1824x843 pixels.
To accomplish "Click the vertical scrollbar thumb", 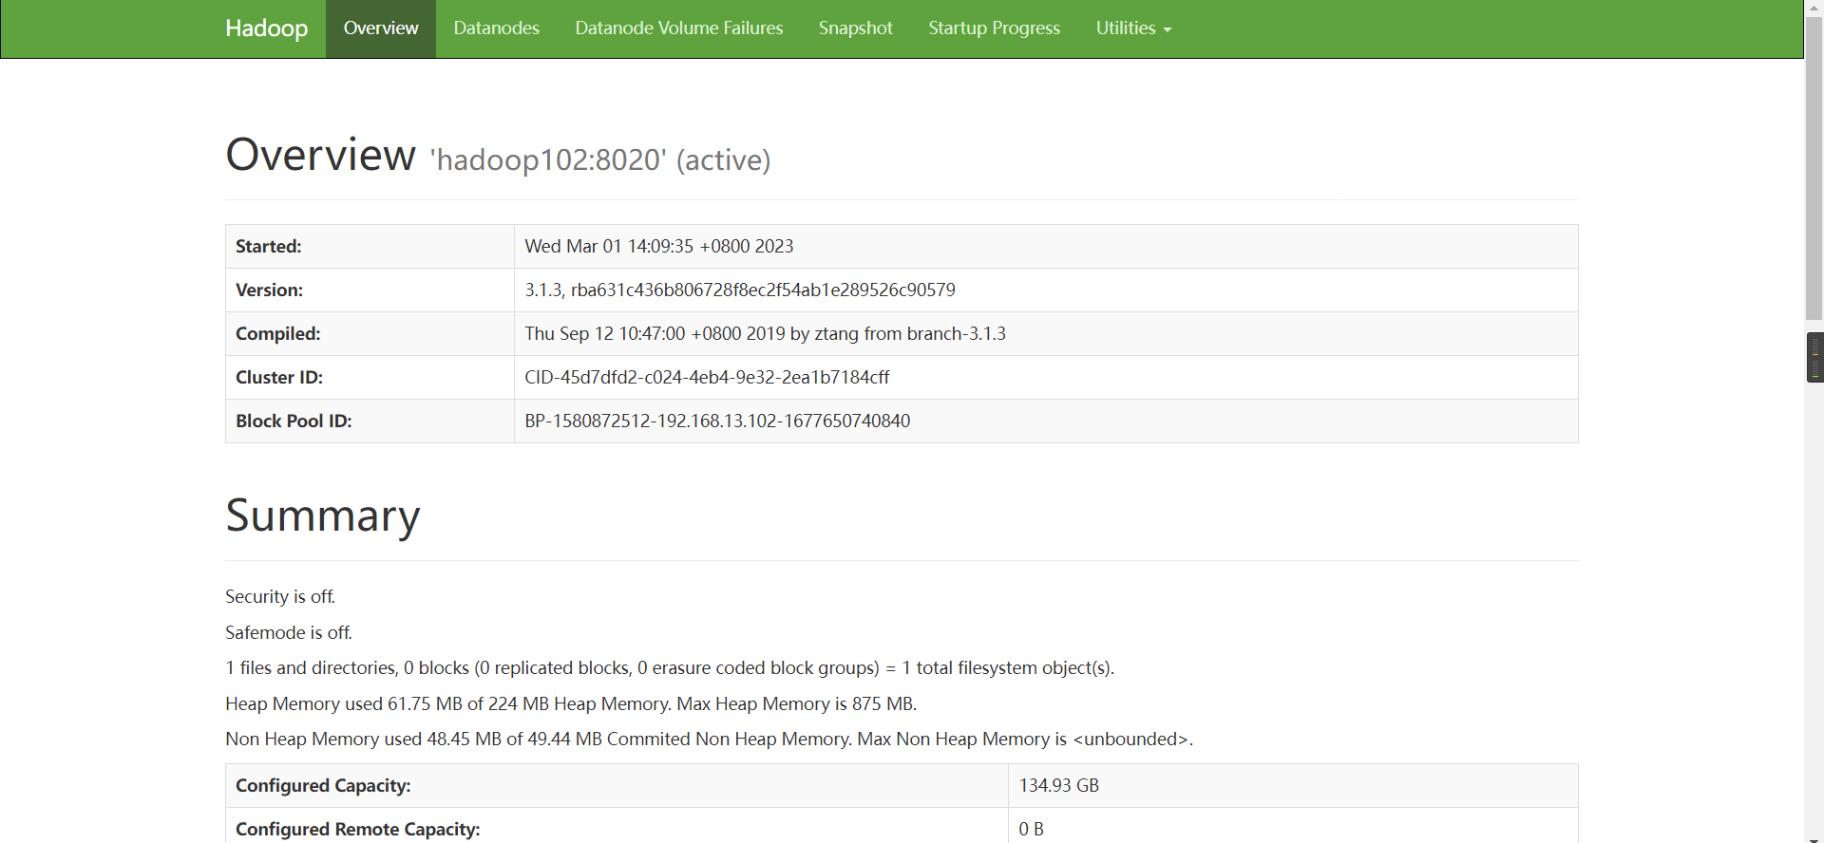I will 1814,169.
